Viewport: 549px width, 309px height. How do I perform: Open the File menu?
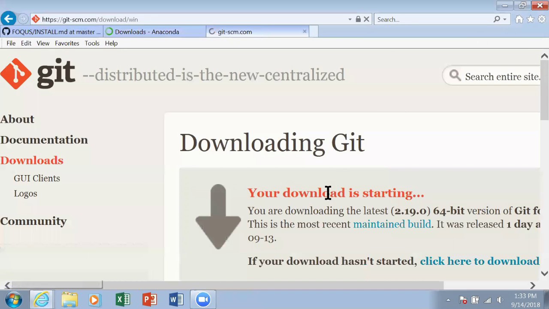pyautogui.click(x=11, y=43)
